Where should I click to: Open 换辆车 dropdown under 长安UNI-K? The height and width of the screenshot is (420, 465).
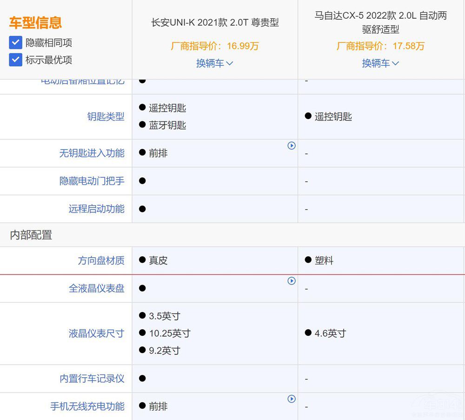pos(214,63)
